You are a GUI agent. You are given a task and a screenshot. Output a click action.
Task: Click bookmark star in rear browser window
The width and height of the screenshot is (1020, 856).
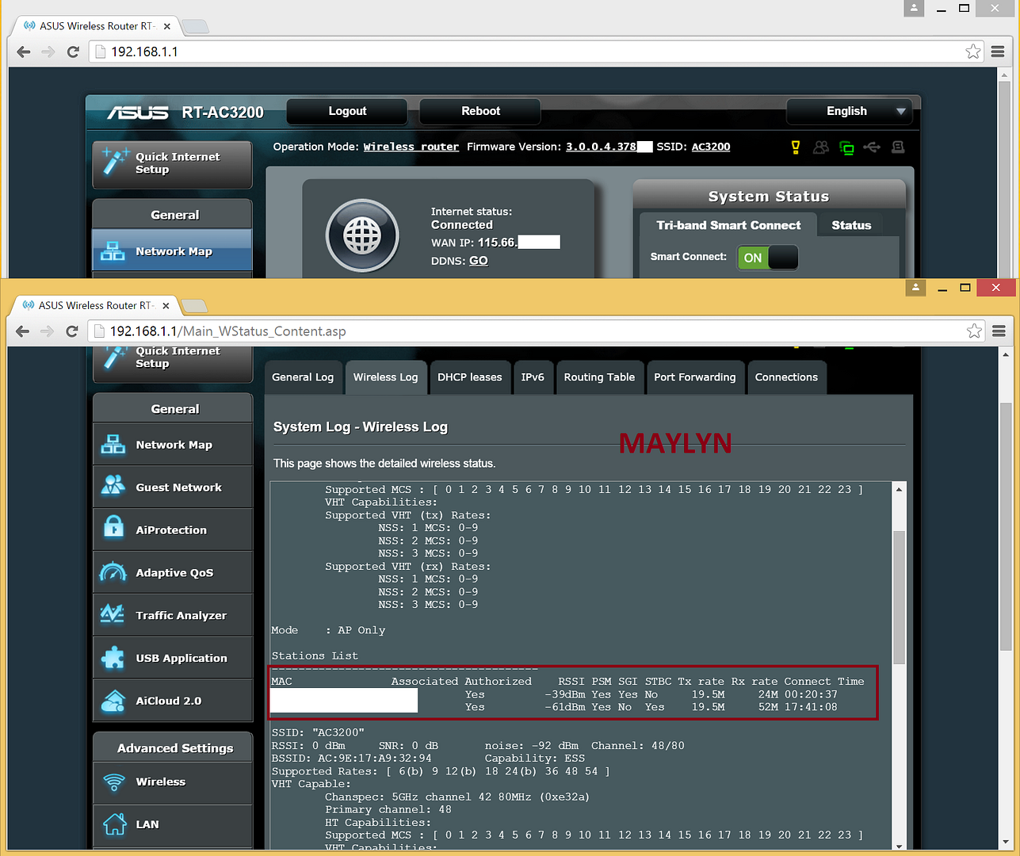[973, 52]
